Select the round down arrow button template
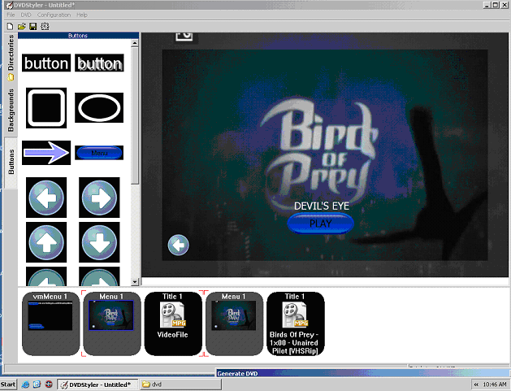The width and height of the screenshot is (511, 391). pyautogui.click(x=99, y=242)
